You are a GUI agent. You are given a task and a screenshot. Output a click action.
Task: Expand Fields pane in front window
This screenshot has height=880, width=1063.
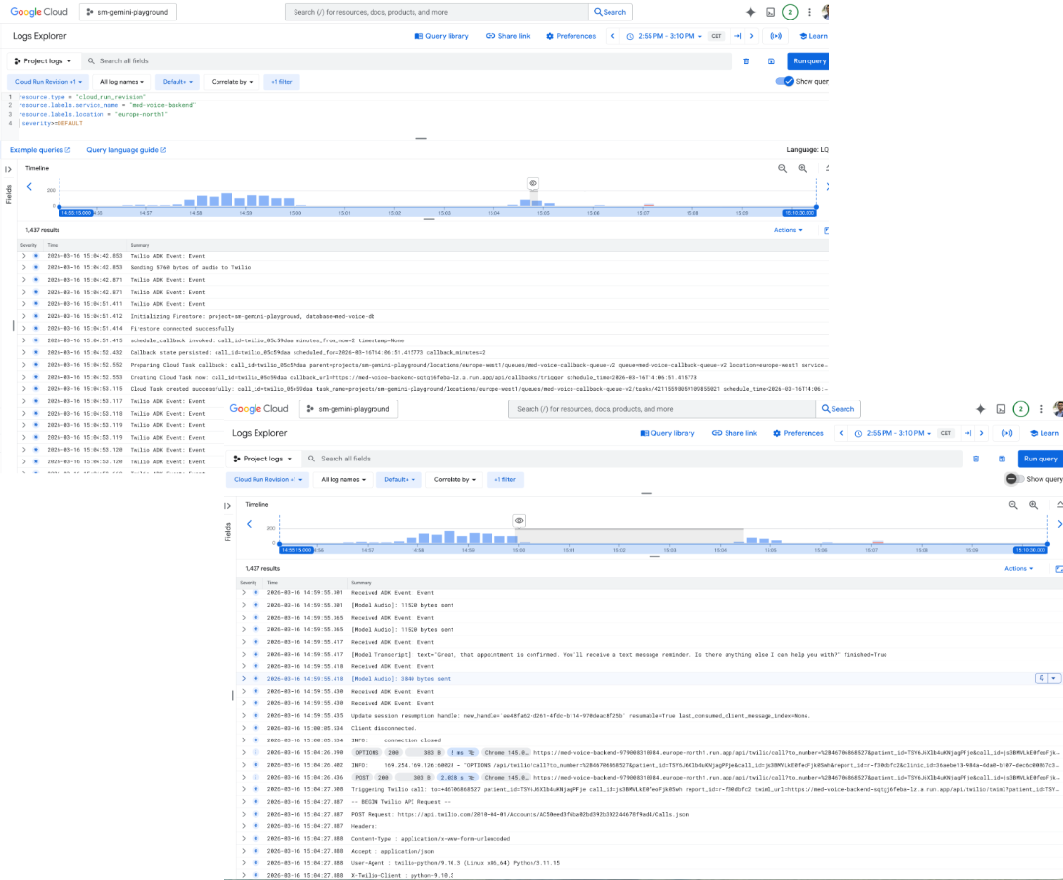click(x=228, y=505)
